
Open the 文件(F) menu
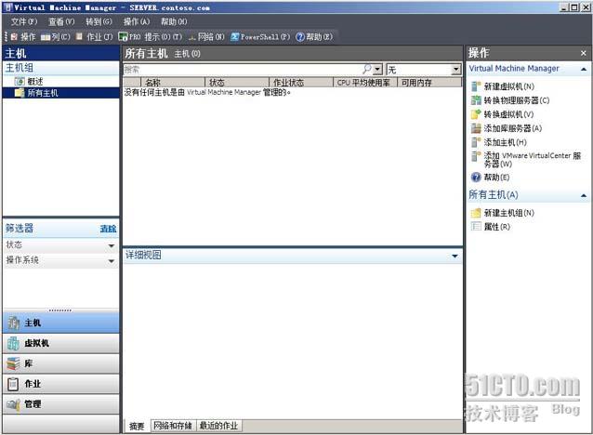coord(24,21)
